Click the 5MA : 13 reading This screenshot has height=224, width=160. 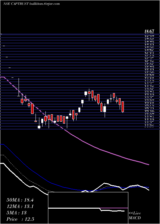click(x=16, y=213)
